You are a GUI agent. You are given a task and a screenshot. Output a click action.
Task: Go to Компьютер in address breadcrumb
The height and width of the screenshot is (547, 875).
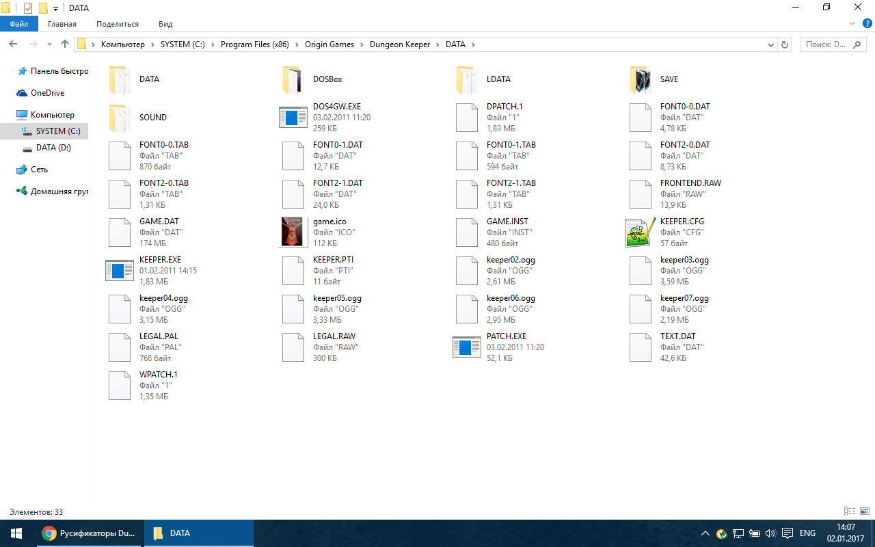(123, 44)
